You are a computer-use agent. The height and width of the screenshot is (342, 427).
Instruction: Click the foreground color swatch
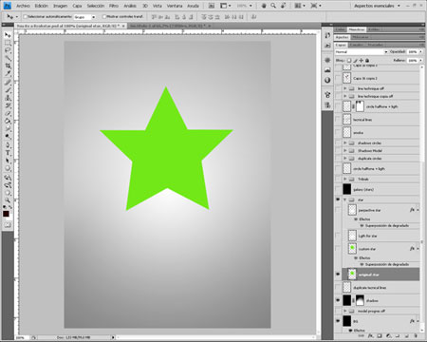pos(6,214)
